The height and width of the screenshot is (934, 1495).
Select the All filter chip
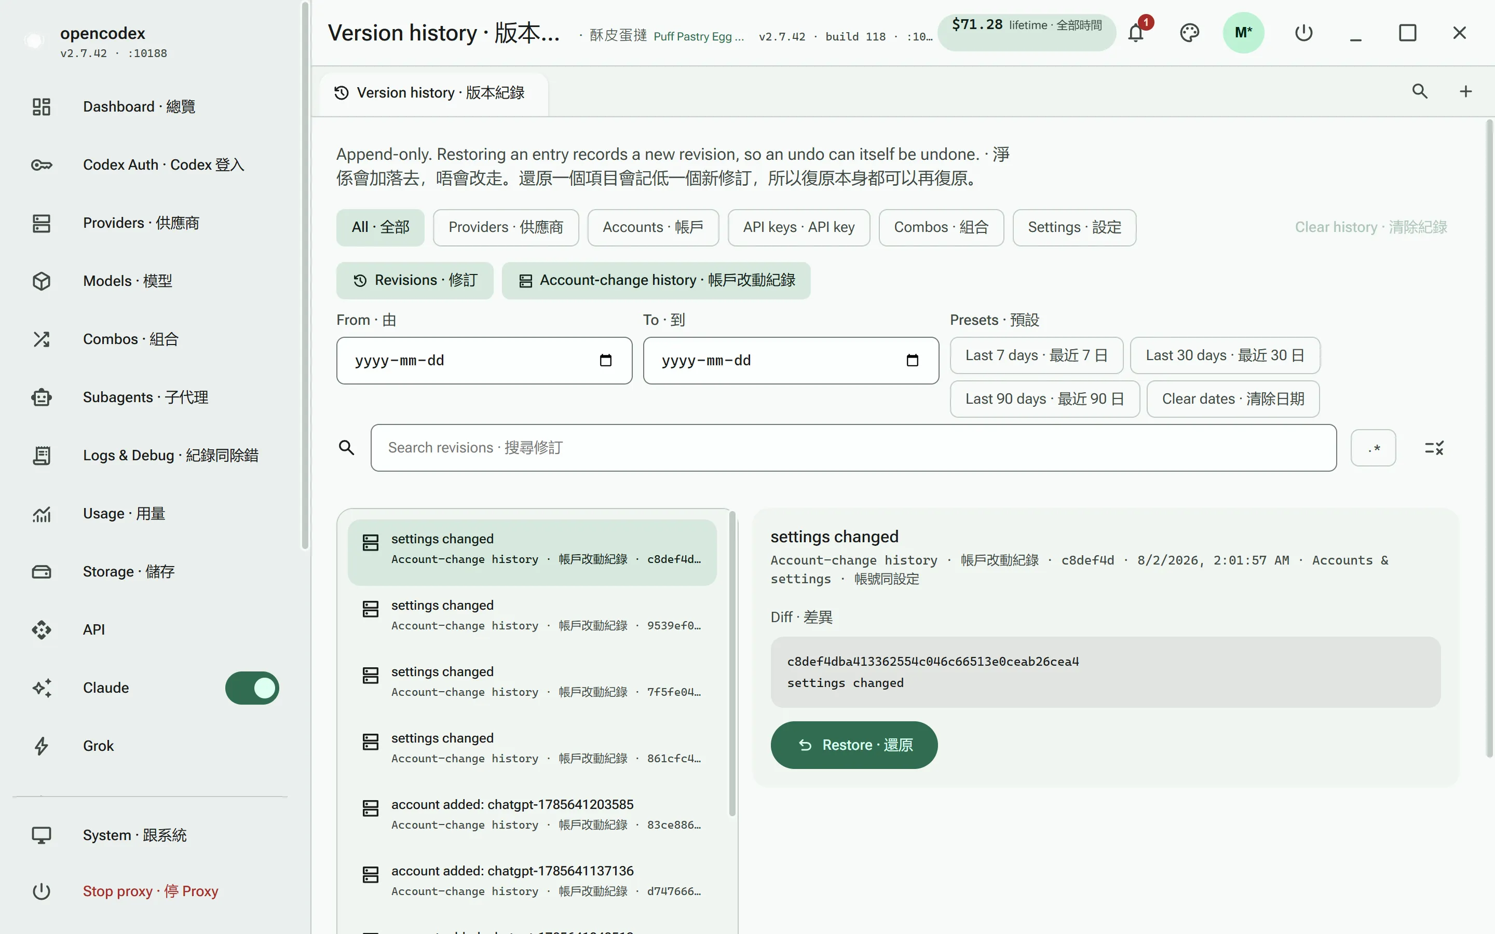coord(380,227)
